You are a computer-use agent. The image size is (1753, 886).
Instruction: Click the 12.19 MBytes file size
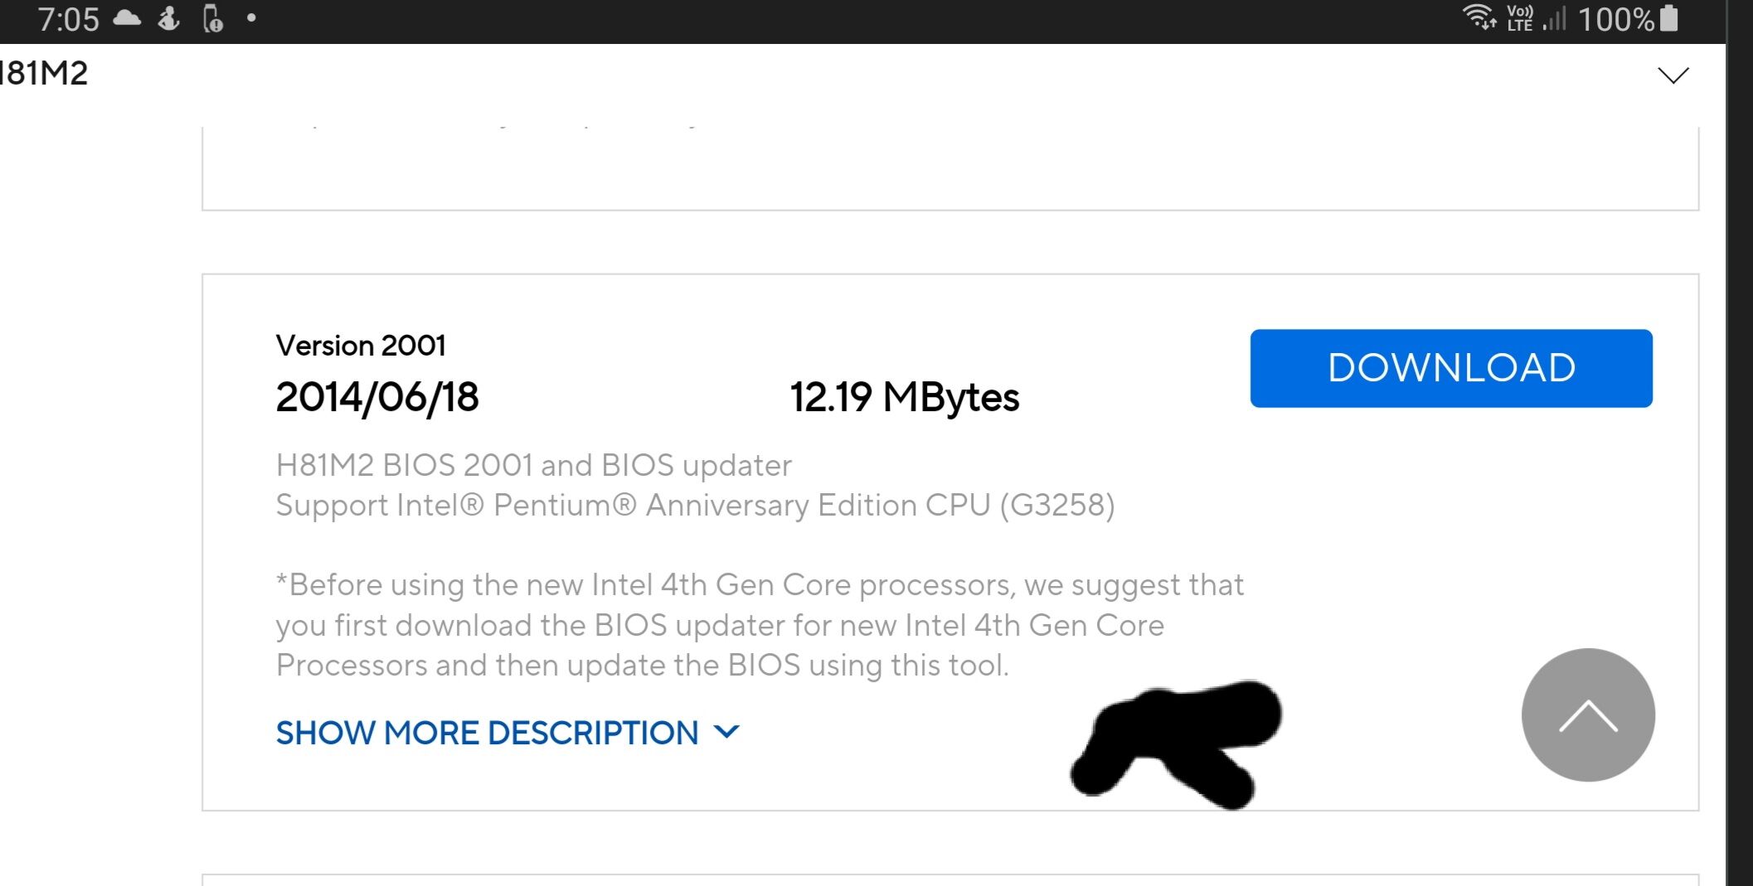click(905, 397)
